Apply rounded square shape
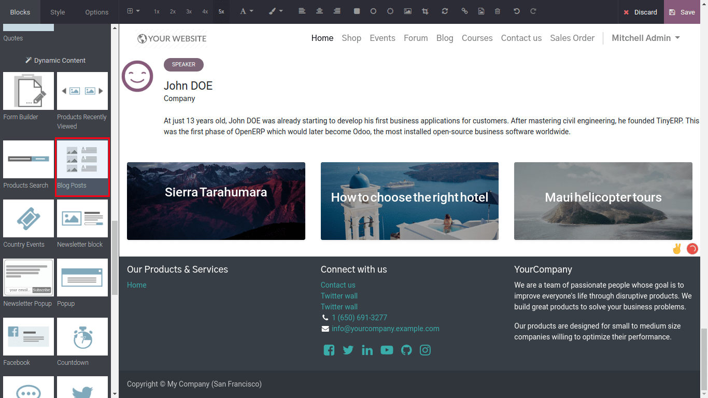 (x=357, y=11)
